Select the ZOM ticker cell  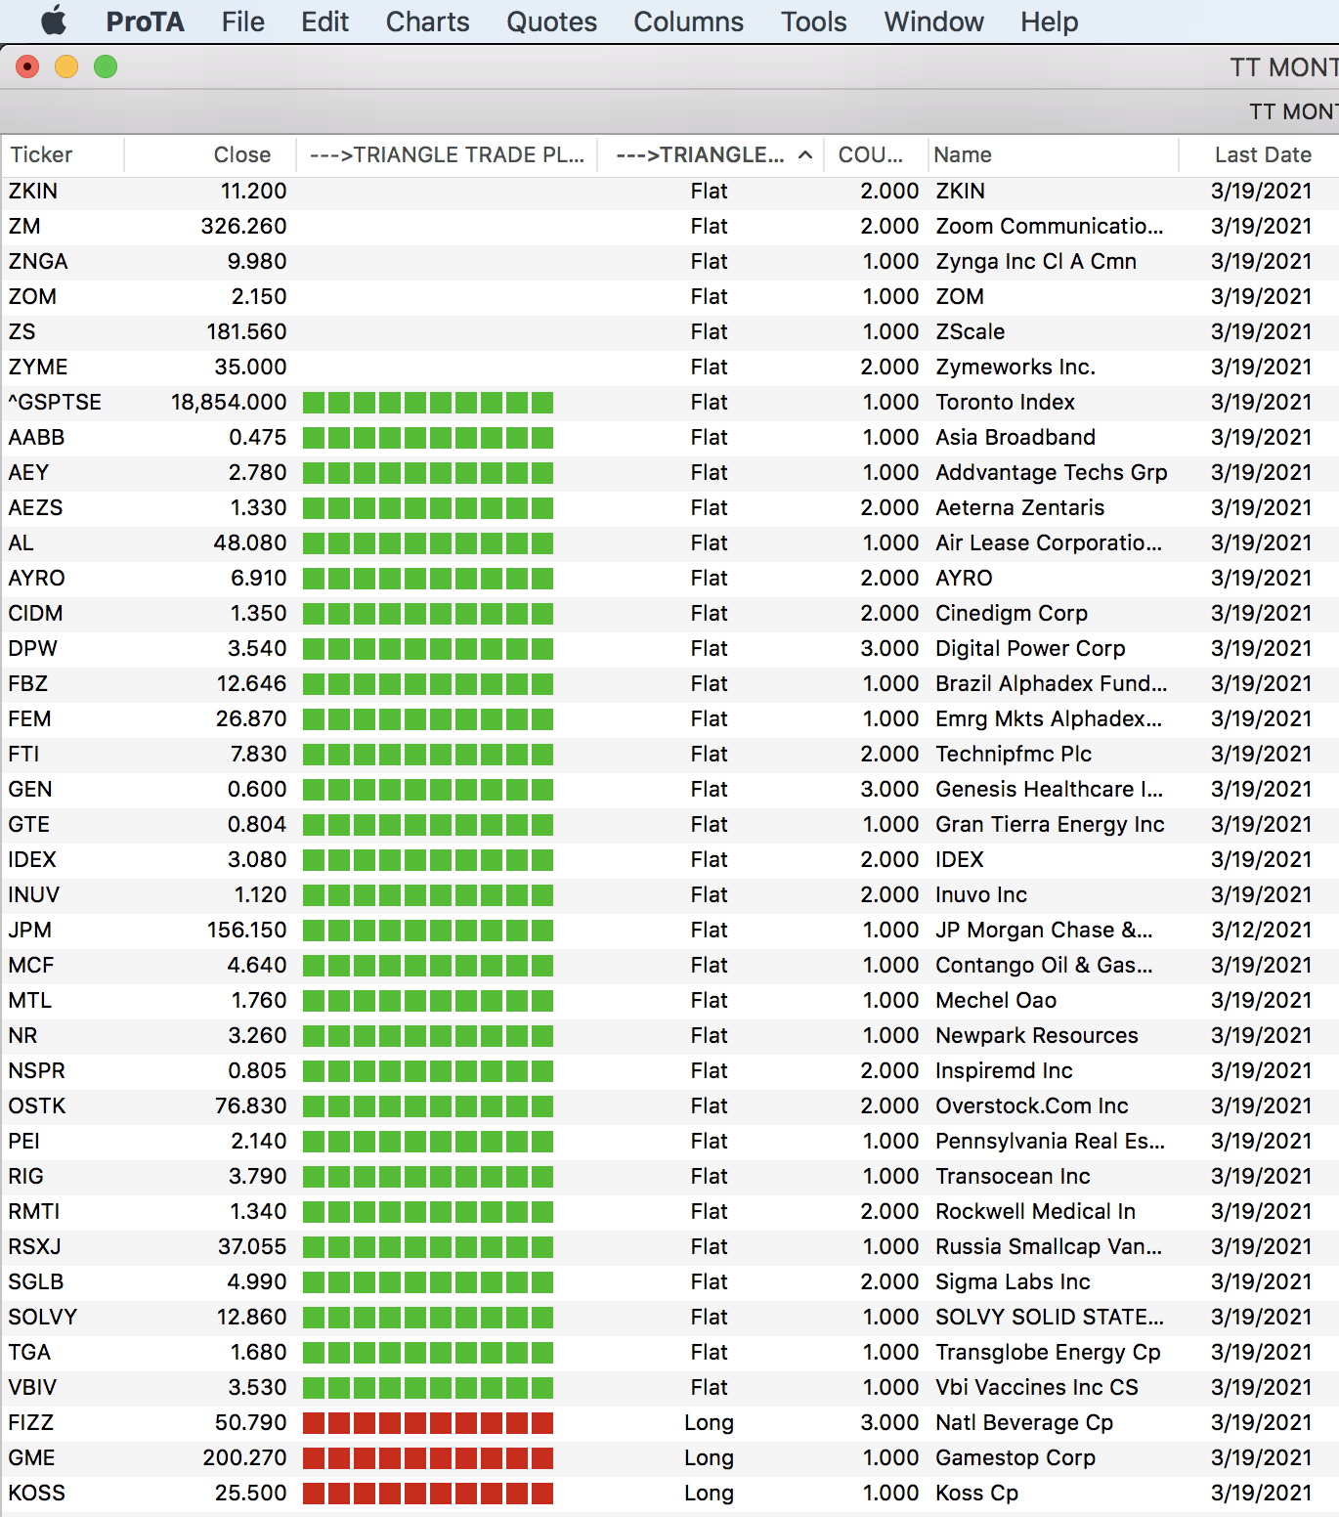[32, 297]
